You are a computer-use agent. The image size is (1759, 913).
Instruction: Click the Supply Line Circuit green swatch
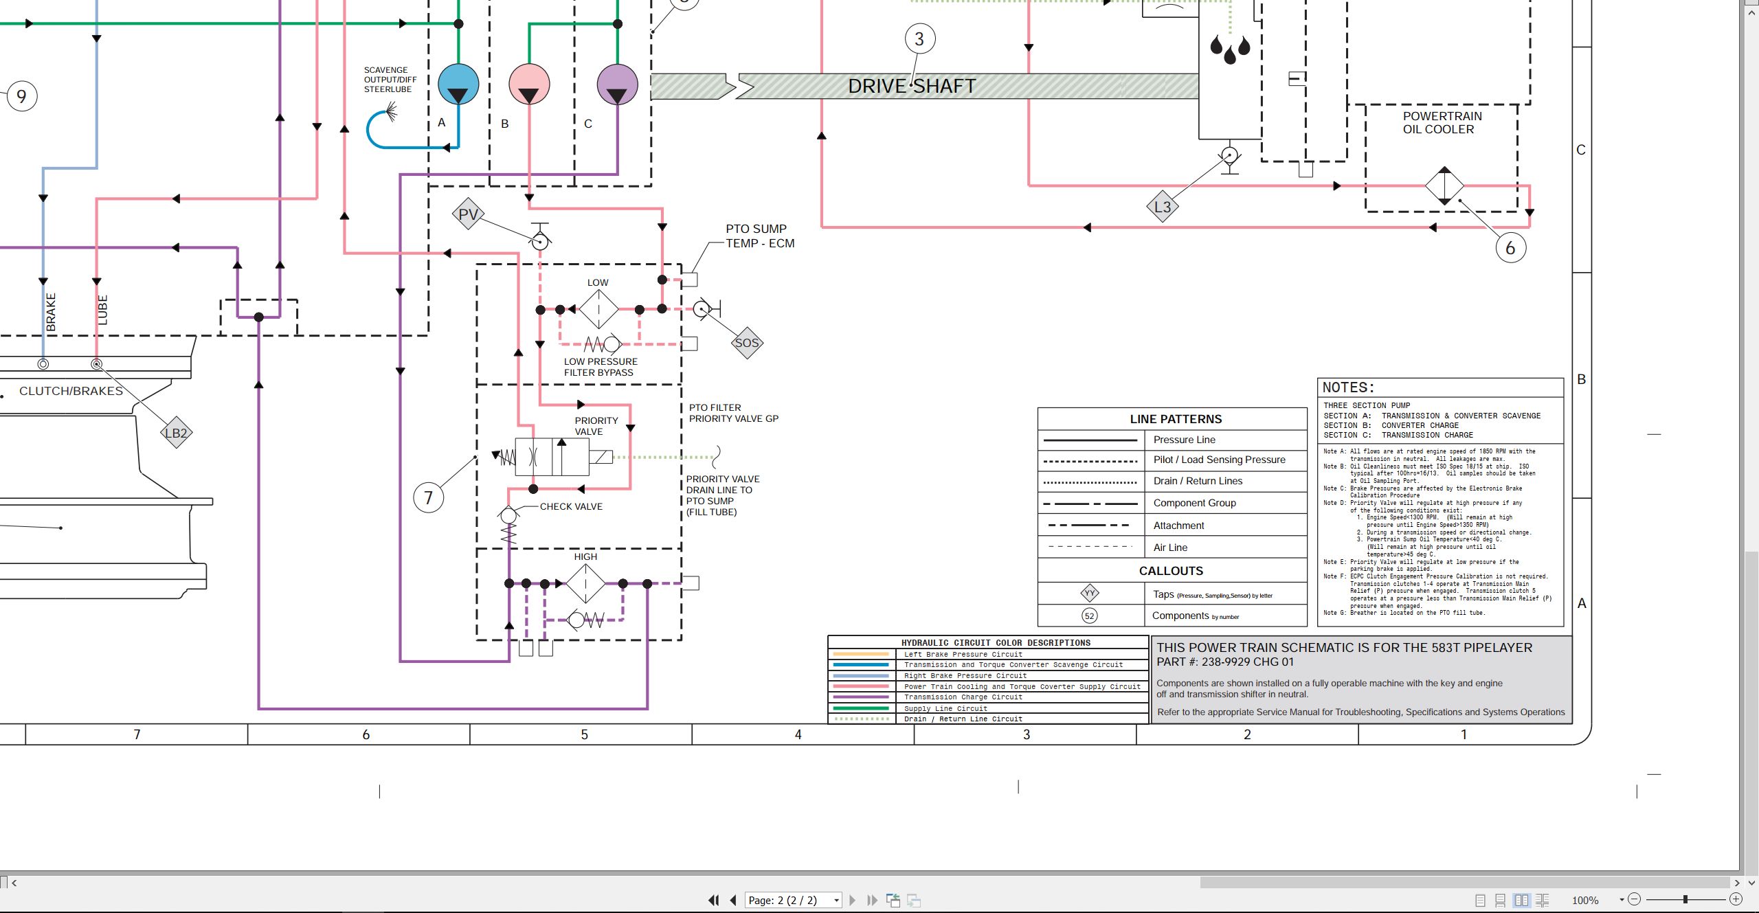coord(861,708)
